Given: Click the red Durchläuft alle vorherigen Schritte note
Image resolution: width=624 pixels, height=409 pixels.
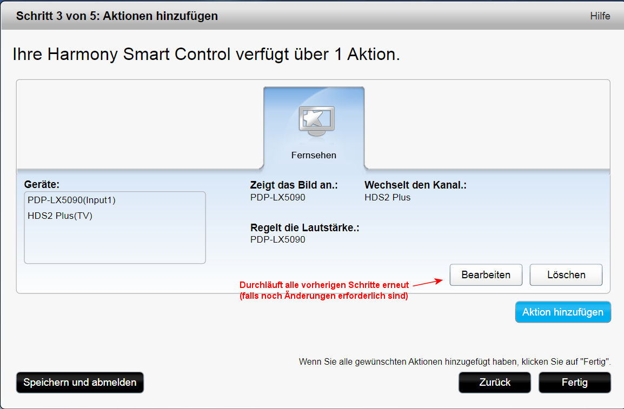Looking at the screenshot, I should [x=324, y=290].
